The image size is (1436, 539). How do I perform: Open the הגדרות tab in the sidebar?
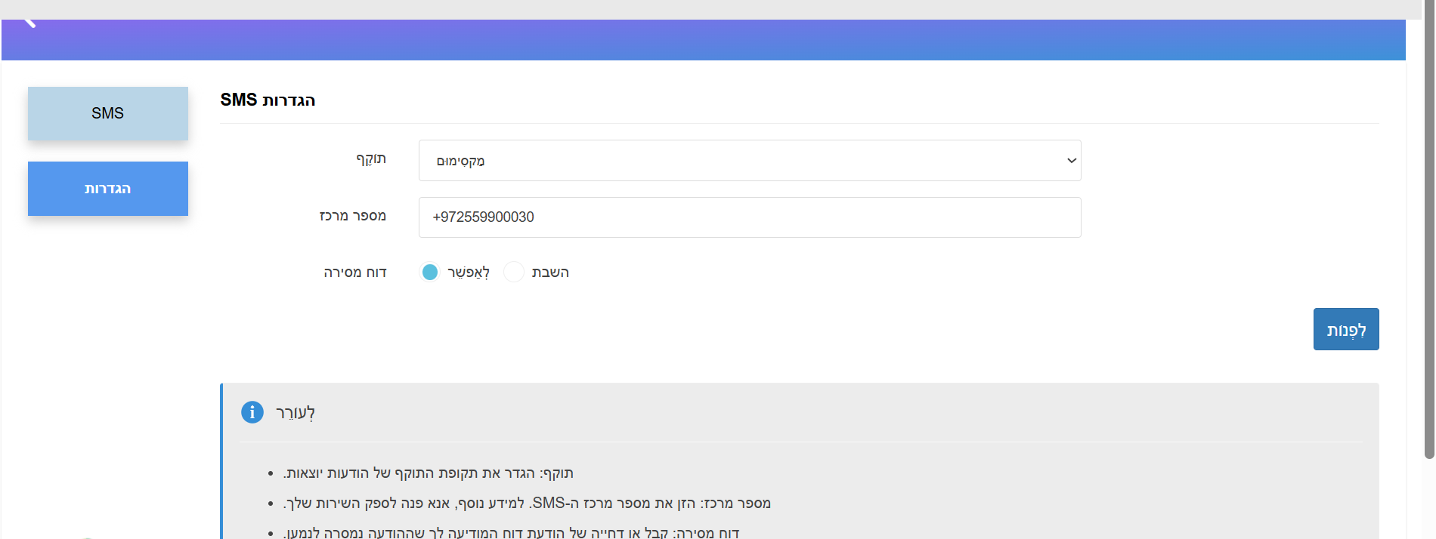(108, 189)
